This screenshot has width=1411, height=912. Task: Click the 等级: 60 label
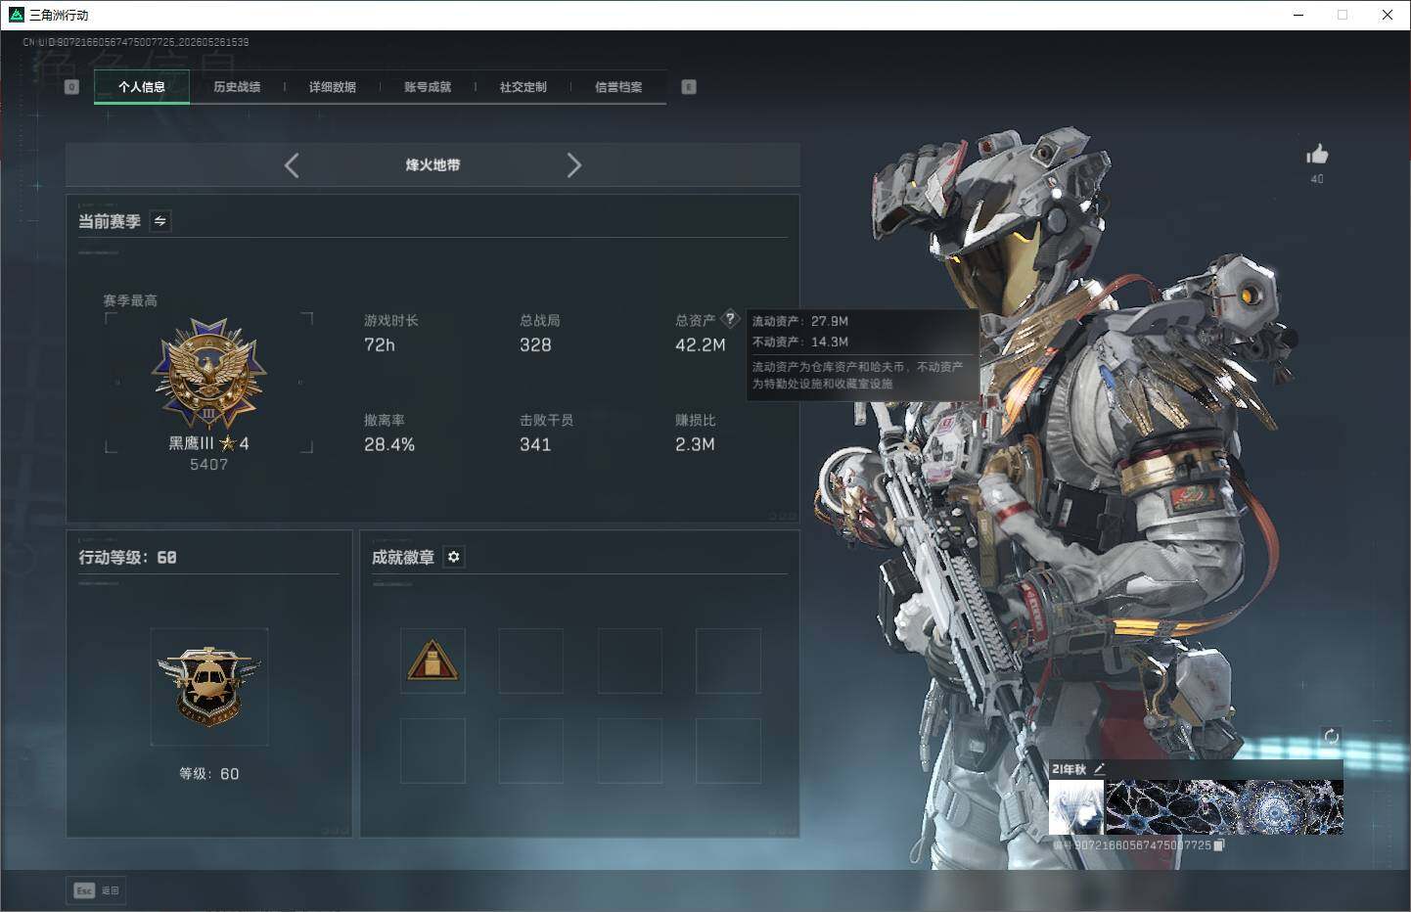coord(208,774)
